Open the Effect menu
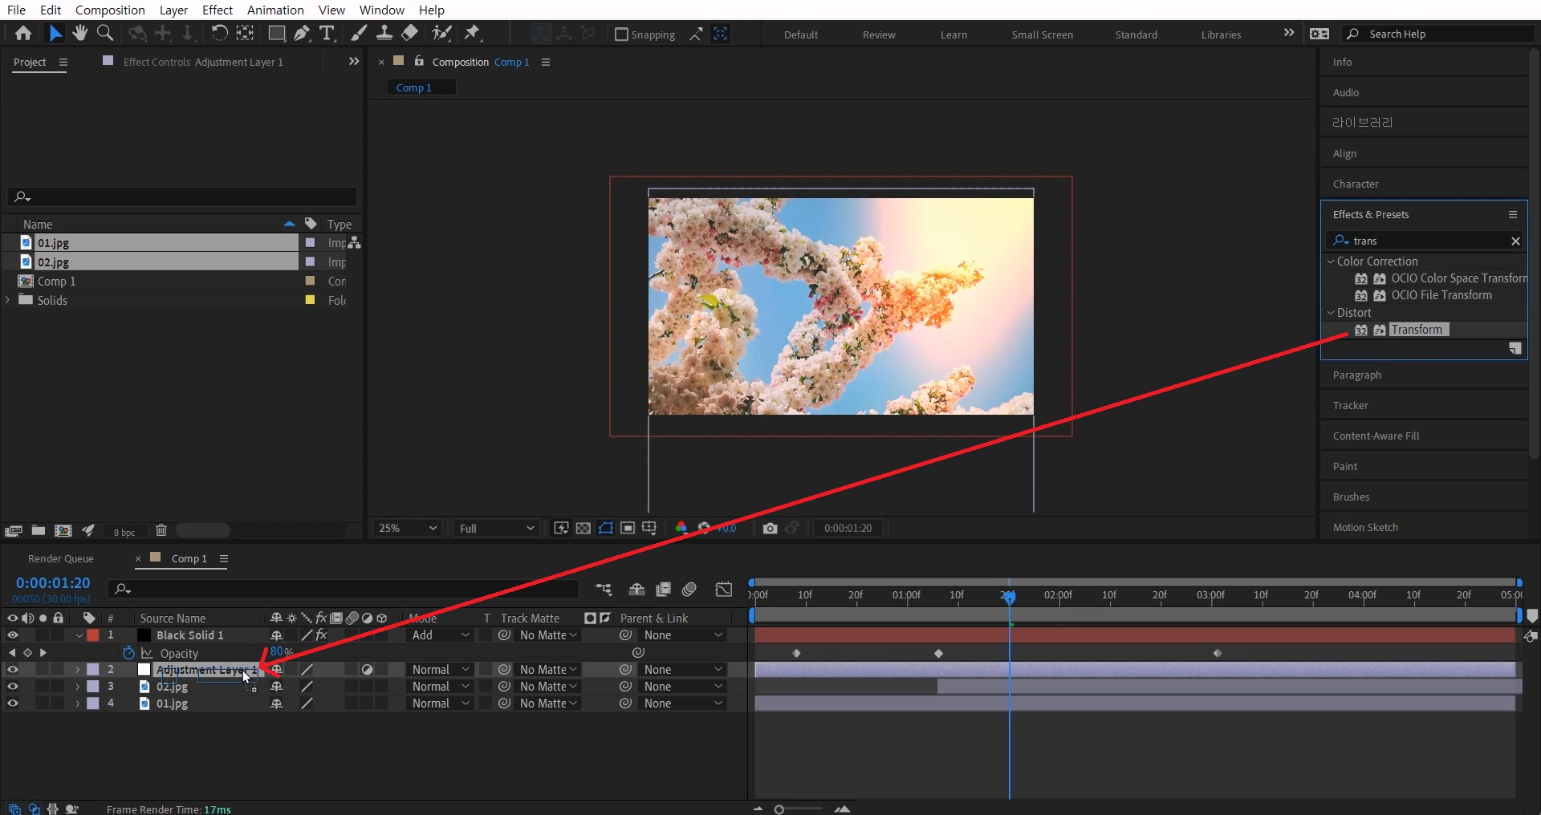The width and height of the screenshot is (1541, 815). tap(218, 10)
